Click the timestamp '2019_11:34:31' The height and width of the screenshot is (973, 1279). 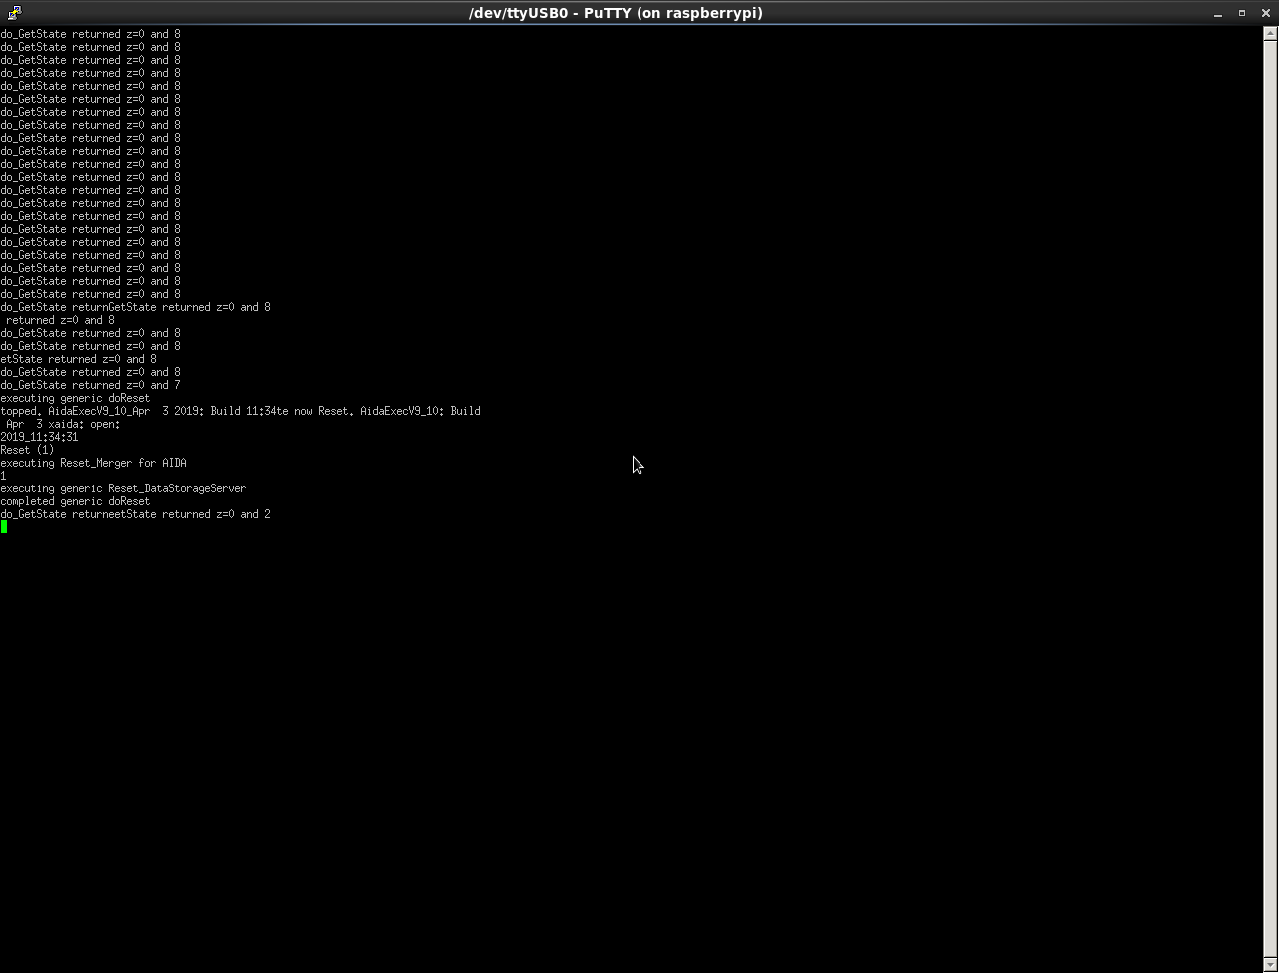[x=39, y=437]
